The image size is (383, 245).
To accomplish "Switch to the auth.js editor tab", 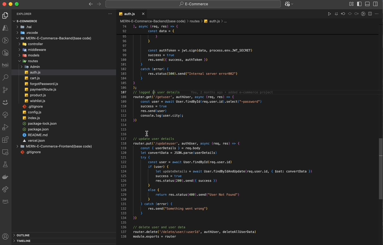I will coord(129,14).
